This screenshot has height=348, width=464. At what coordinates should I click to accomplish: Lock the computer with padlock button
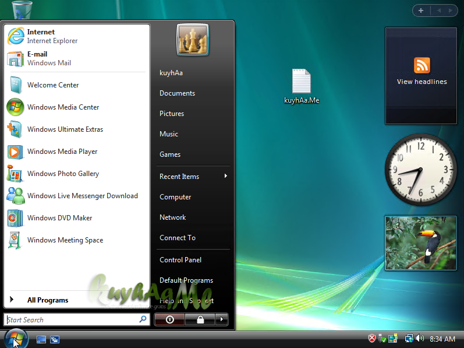click(x=200, y=319)
